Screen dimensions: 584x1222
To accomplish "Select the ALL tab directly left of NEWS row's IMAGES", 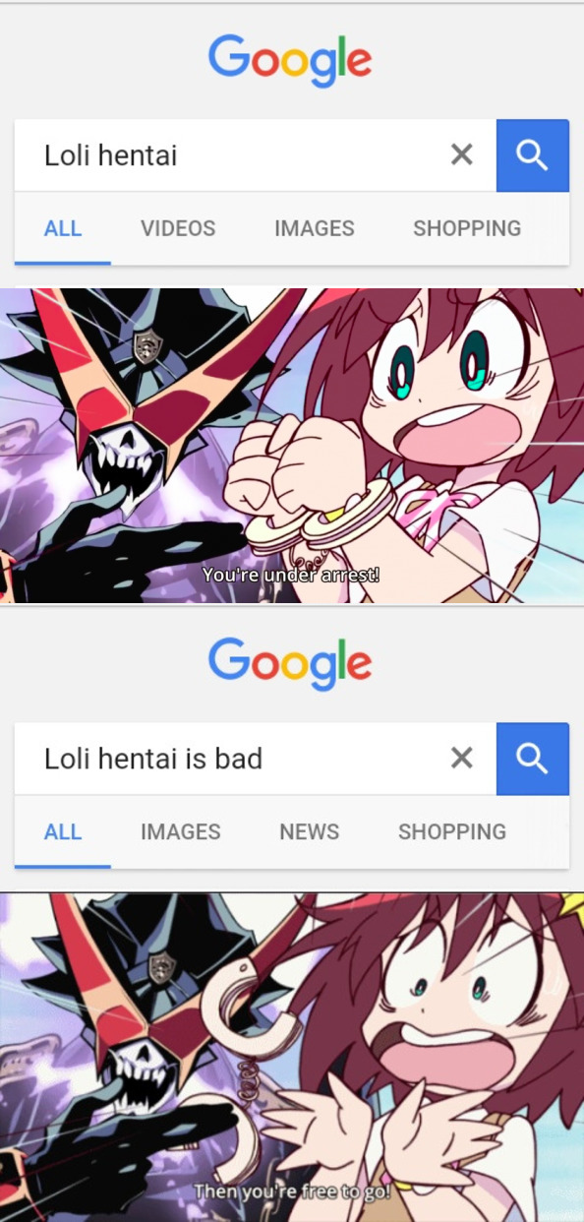I will [63, 831].
